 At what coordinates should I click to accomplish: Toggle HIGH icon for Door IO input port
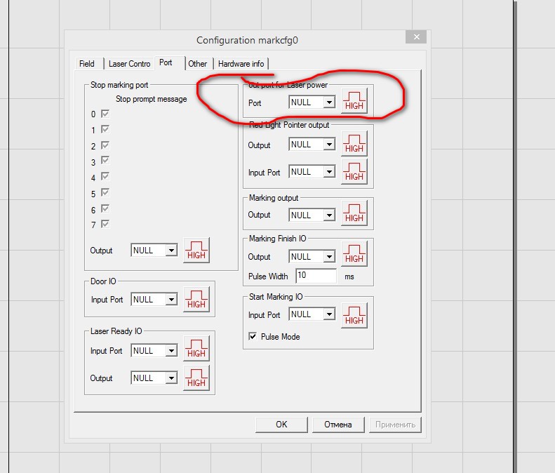tap(196, 300)
